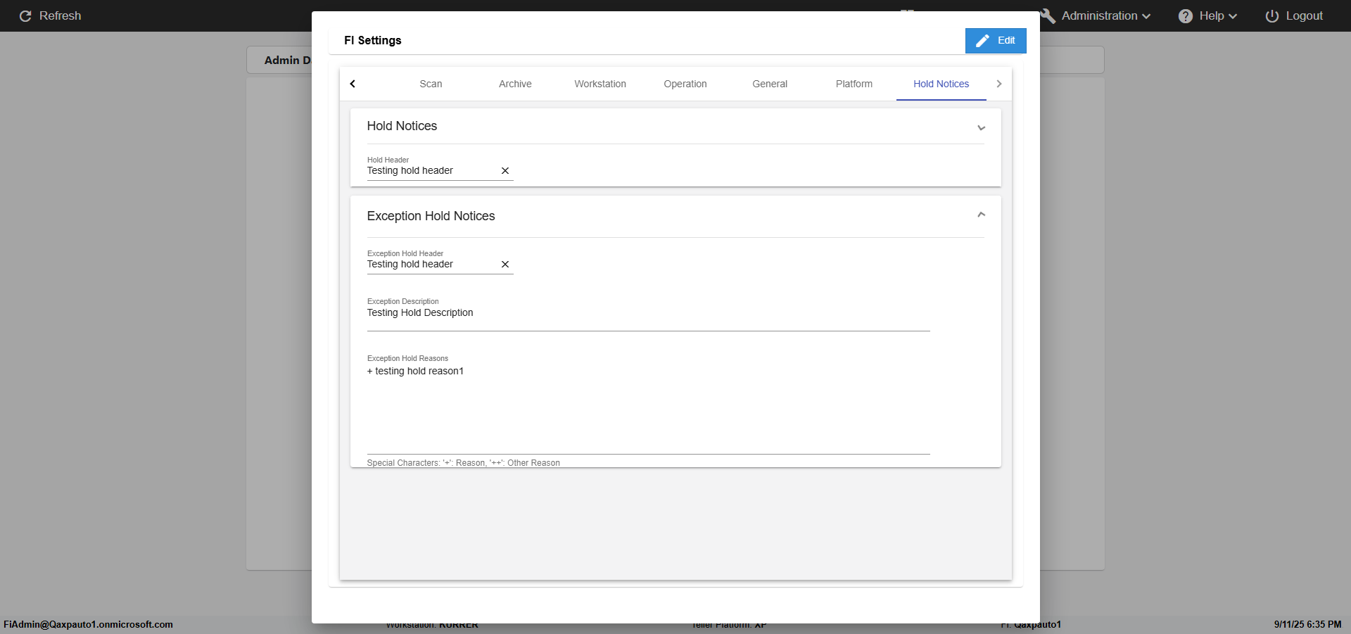The image size is (1351, 634).
Task: Click the Exception Hold Reasons text area
Action: pos(647,408)
